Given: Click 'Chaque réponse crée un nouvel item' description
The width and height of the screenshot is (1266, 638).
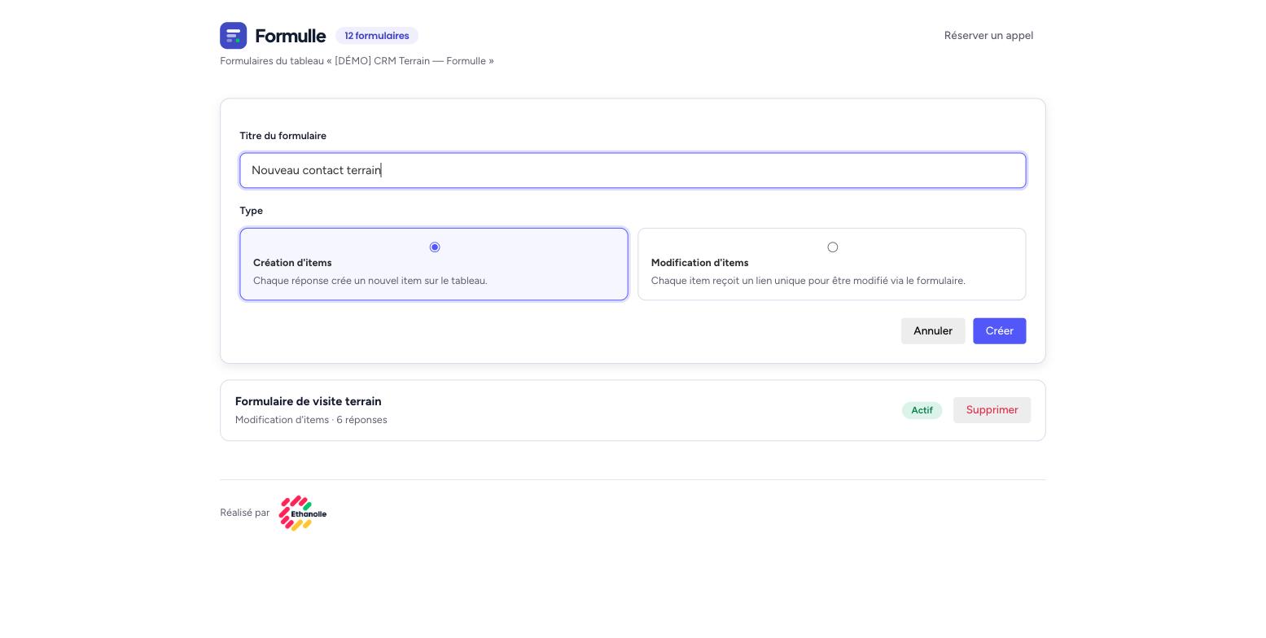Looking at the screenshot, I should 370,281.
